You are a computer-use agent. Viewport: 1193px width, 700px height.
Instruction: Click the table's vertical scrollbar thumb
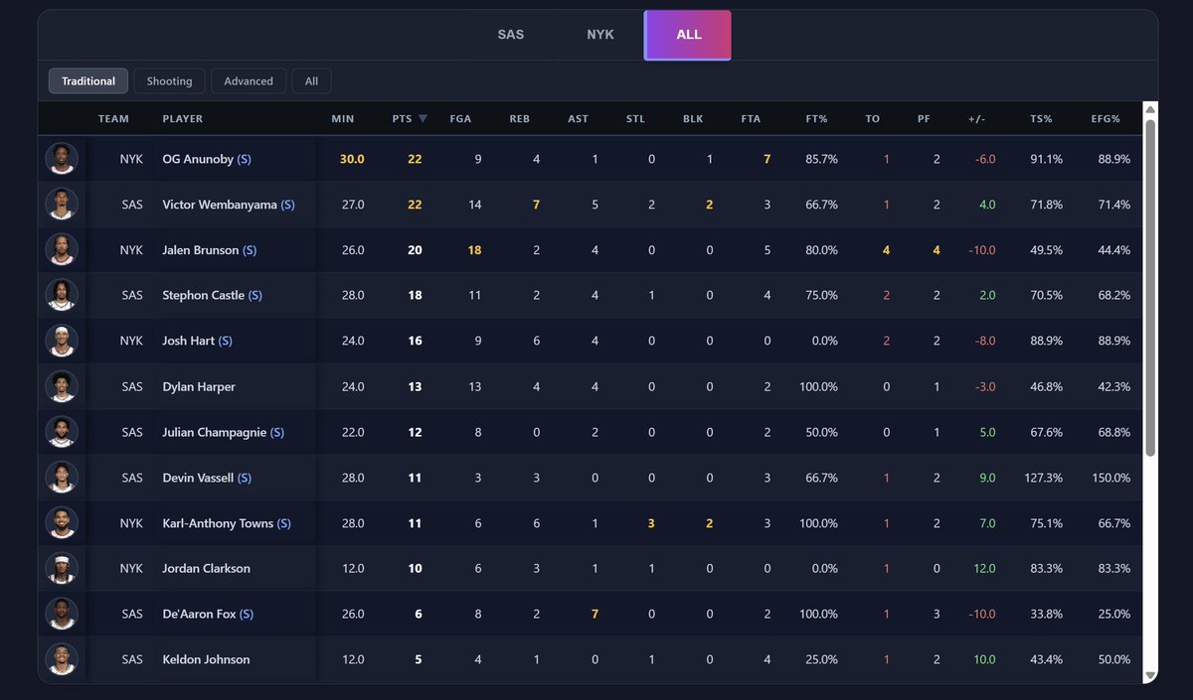[x=1150, y=288]
